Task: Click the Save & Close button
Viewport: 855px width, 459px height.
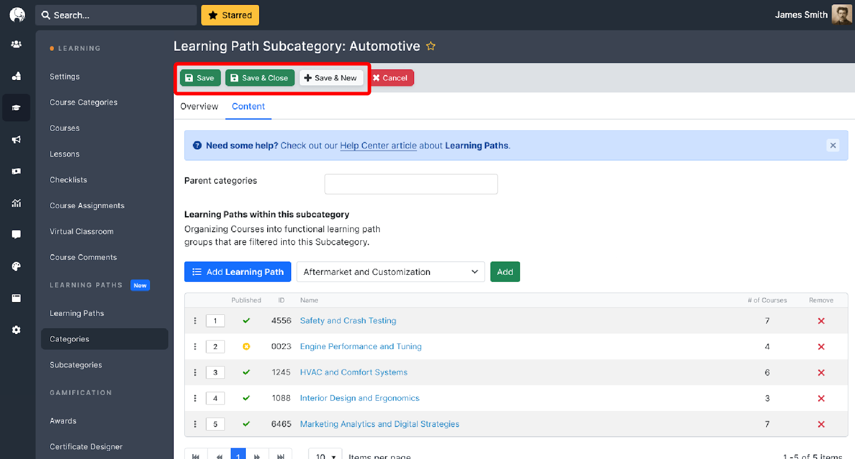Action: pyautogui.click(x=260, y=78)
